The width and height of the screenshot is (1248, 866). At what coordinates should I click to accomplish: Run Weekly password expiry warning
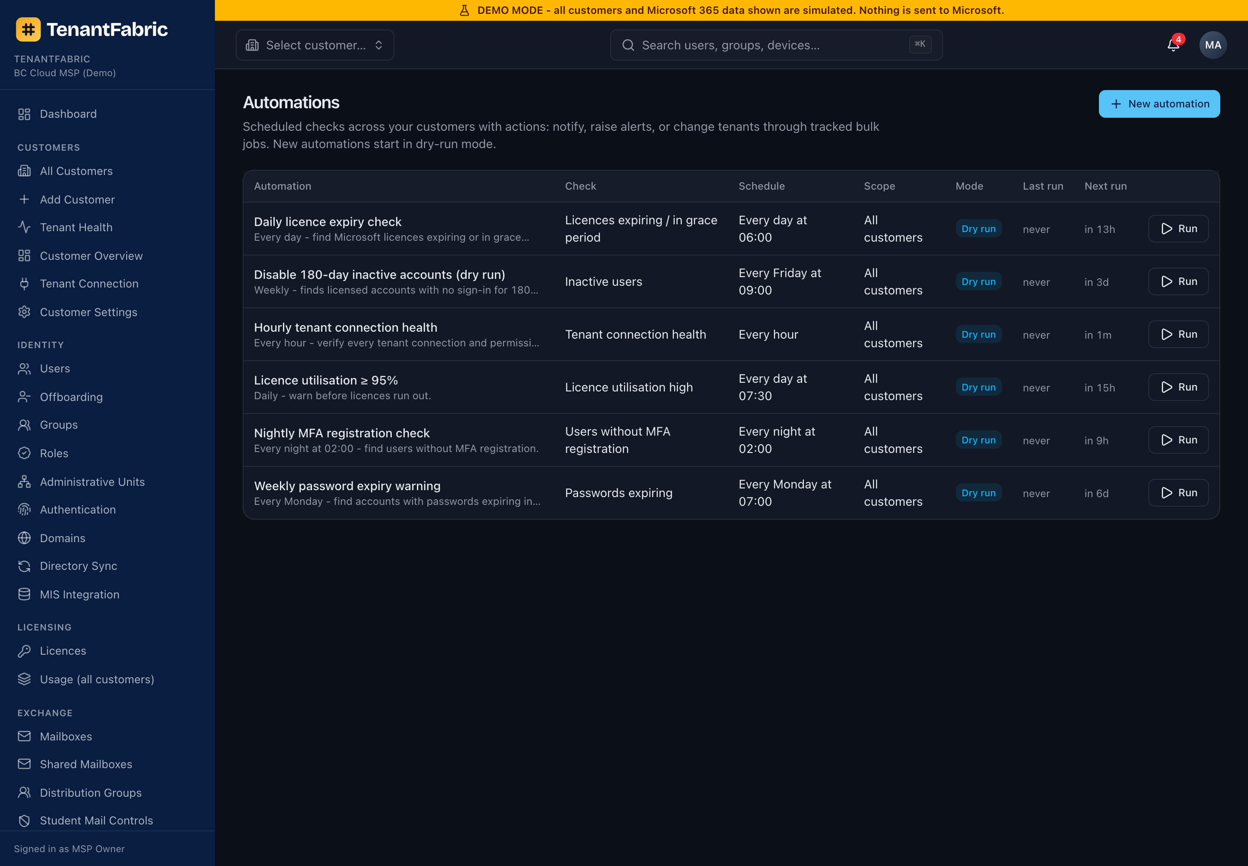coord(1178,493)
